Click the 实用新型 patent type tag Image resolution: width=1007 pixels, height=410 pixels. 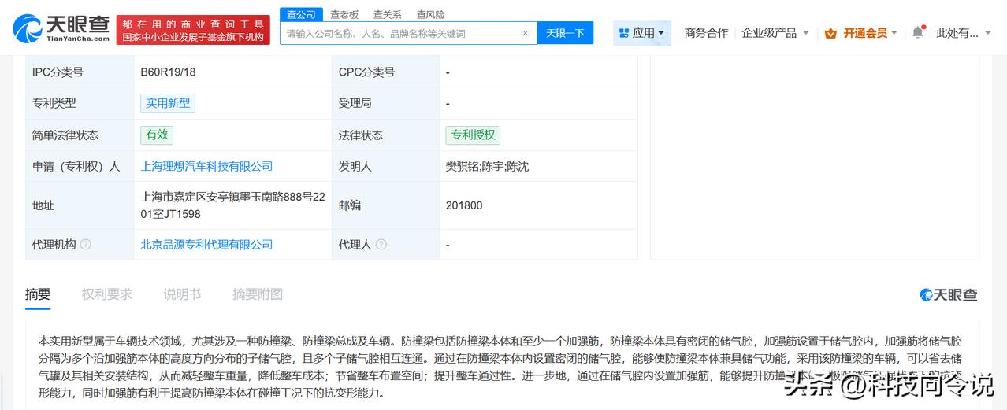[x=167, y=103]
